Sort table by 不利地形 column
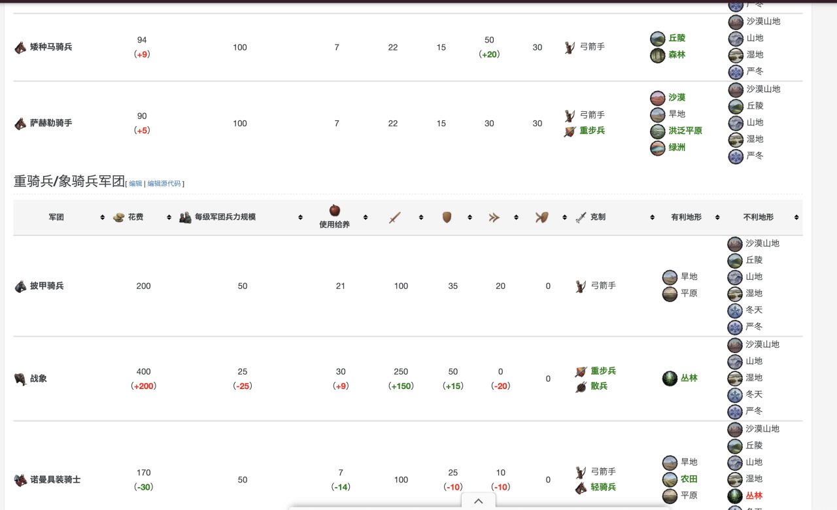The height and width of the screenshot is (510, 837). point(796,217)
